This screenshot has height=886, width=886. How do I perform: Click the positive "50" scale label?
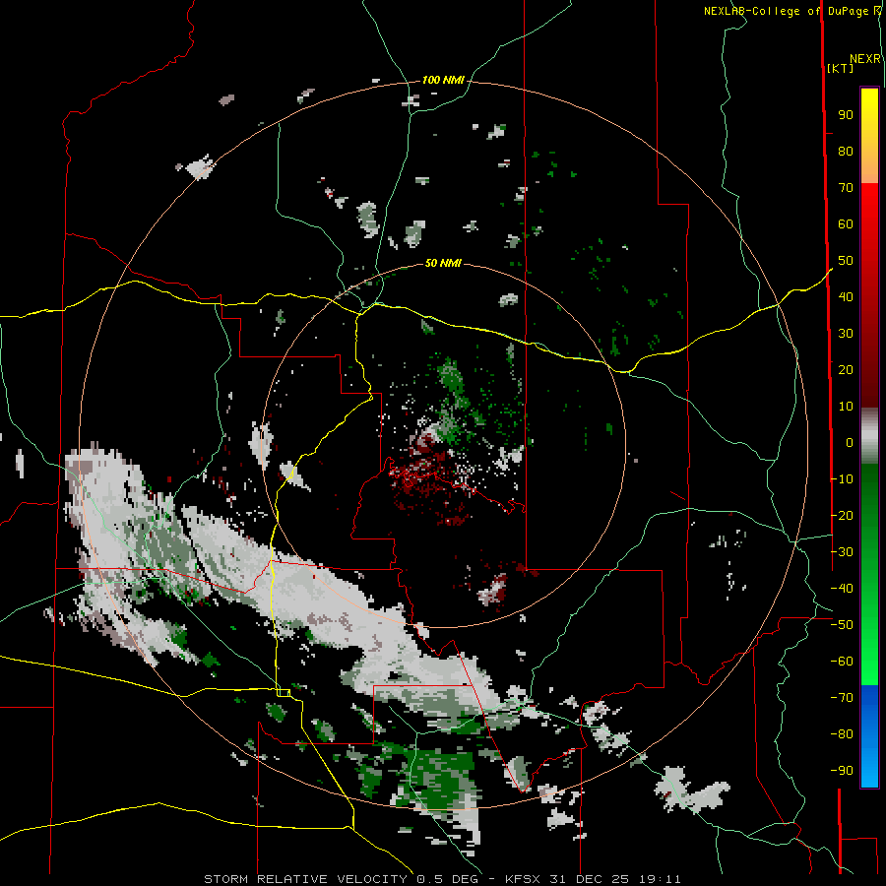[x=846, y=261]
